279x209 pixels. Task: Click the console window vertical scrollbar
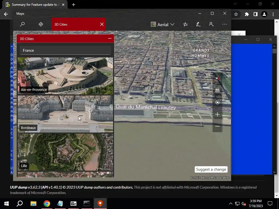point(274,109)
